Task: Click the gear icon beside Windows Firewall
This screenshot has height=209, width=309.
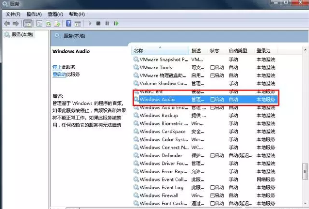Action: [136, 195]
